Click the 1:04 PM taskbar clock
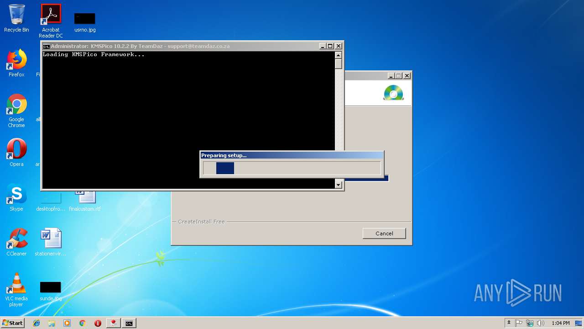This screenshot has height=329, width=584. 561,323
